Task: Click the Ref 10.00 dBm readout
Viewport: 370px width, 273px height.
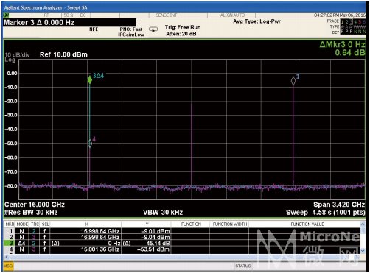Action: coord(63,54)
